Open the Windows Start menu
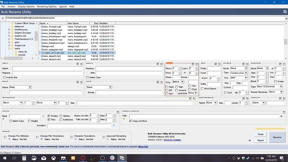 click(4, 158)
